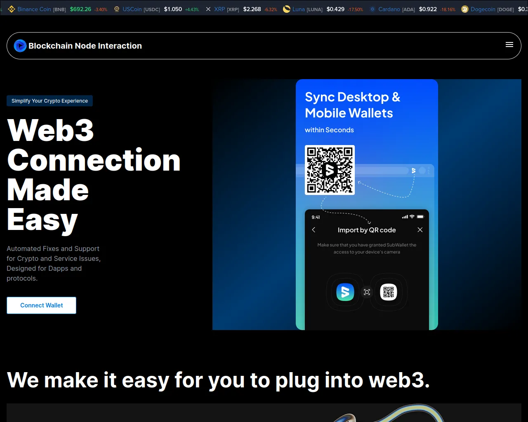Open the Cardano [ADA] ticker link
Viewport: 528px width, 422px height.
coord(396,9)
